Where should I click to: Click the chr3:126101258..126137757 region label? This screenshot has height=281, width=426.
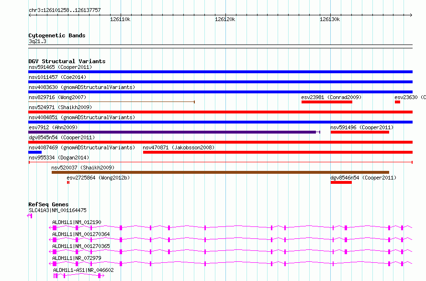click(x=65, y=11)
